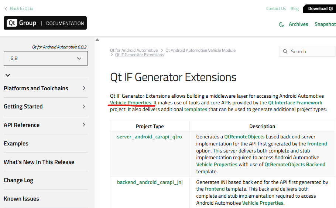Click the Qt IF Generator Extensions heading
Image resolution: width=336 pixels, height=208 pixels.
click(173, 77)
